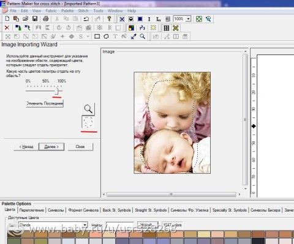Toggle symbol display mode

click(131, 19)
